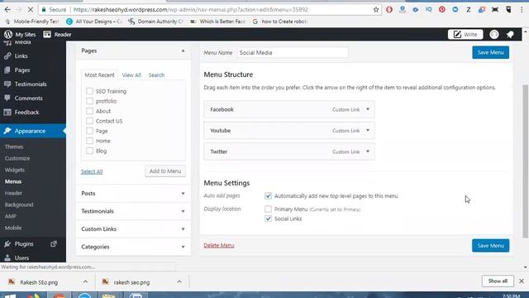The height and width of the screenshot is (298, 529).
Task: Click the Select All link
Action: tap(92, 171)
